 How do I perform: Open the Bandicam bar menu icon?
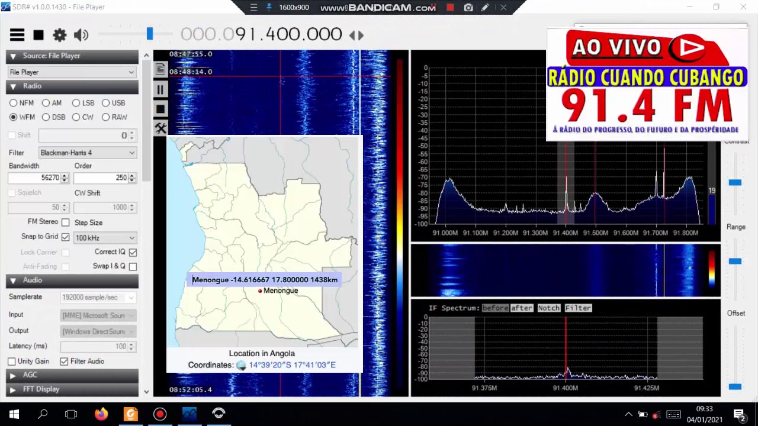click(x=253, y=8)
